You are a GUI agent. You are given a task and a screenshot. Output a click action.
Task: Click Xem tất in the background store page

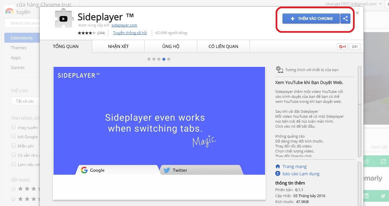click(x=379, y=147)
